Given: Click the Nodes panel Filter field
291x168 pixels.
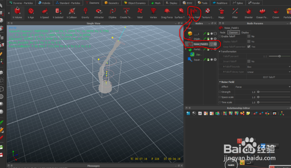Looking at the screenshot, I should coord(204,28).
